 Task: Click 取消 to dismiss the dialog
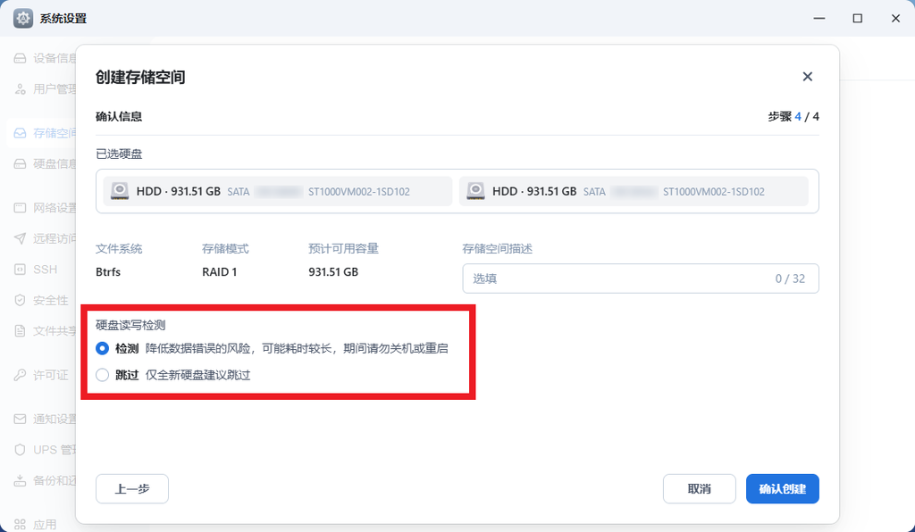tap(699, 488)
